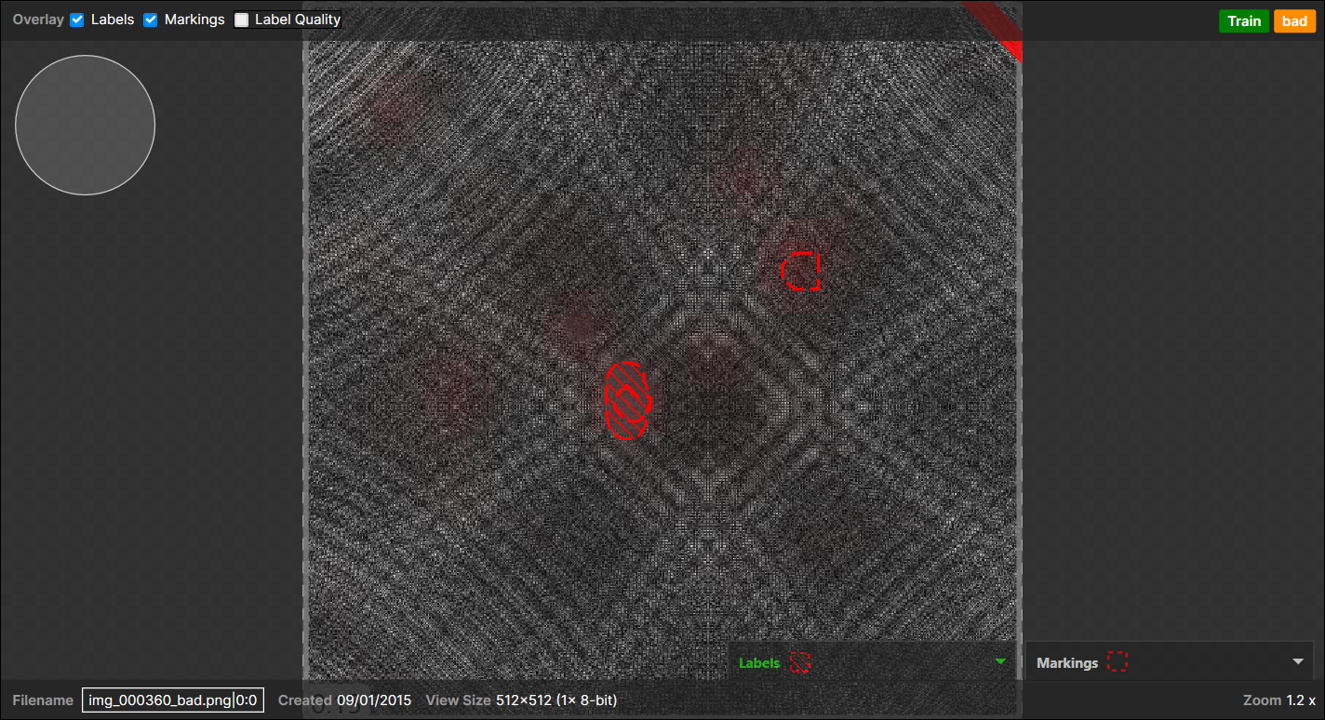Toggle the Labels overlay checkbox
Viewport: 1325px width, 720px height.
pos(77,20)
